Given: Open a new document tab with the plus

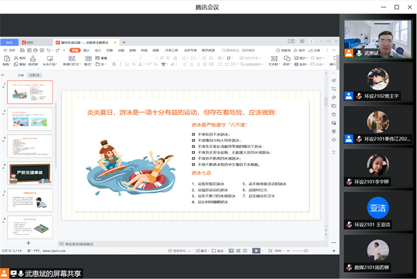Looking at the screenshot, I should pyautogui.click(x=124, y=42).
